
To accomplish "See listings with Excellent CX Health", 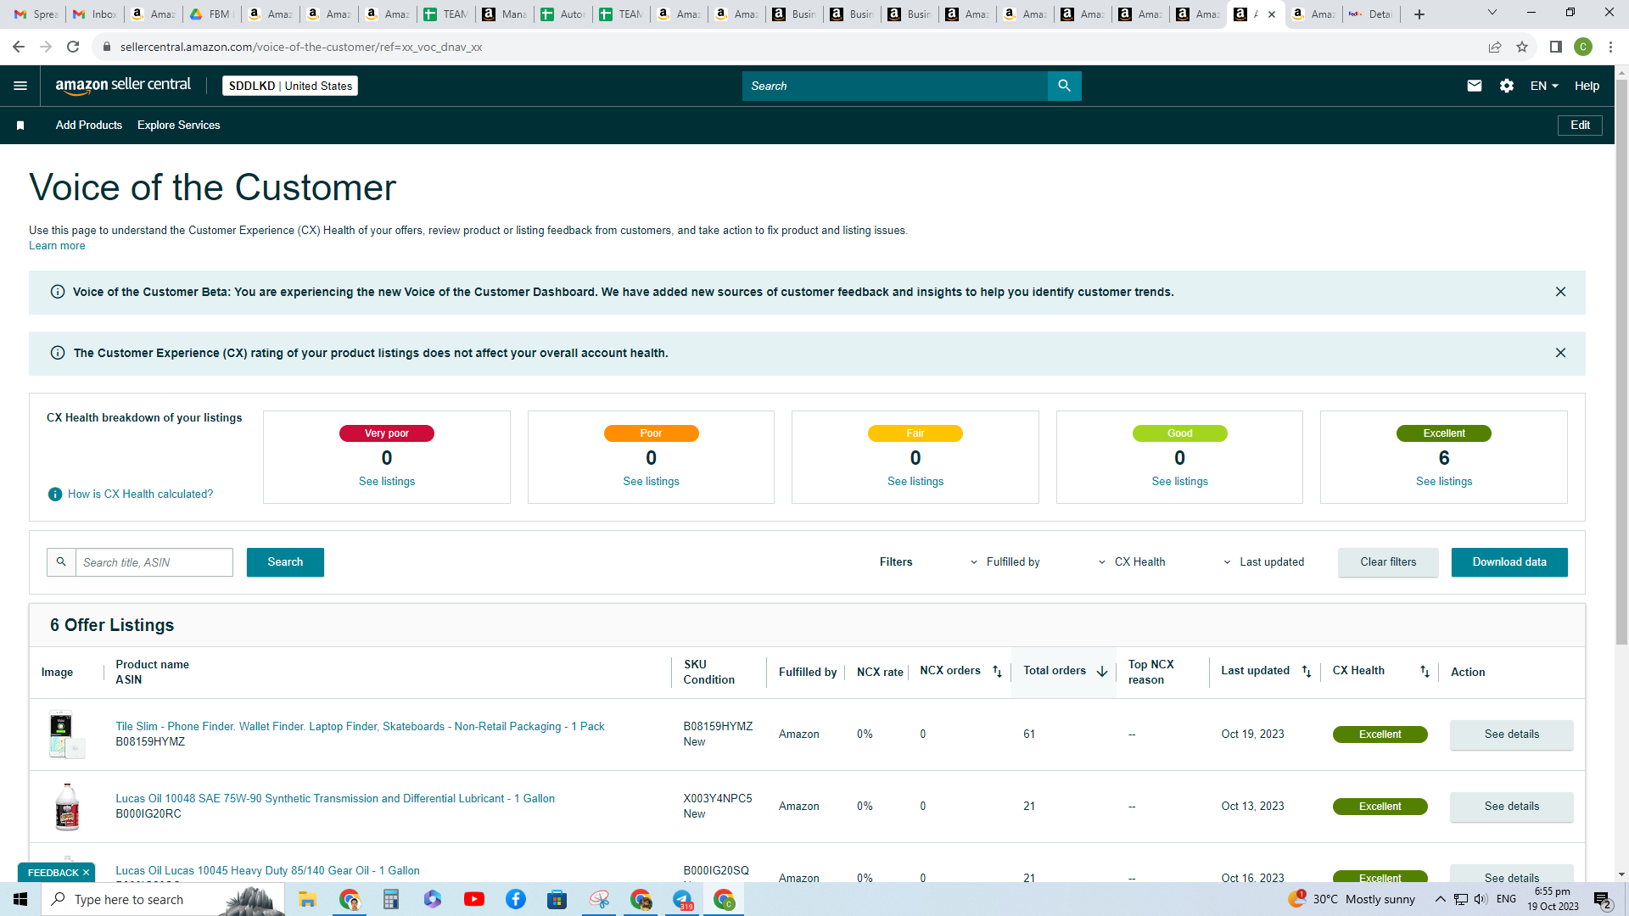I will [x=1444, y=482].
